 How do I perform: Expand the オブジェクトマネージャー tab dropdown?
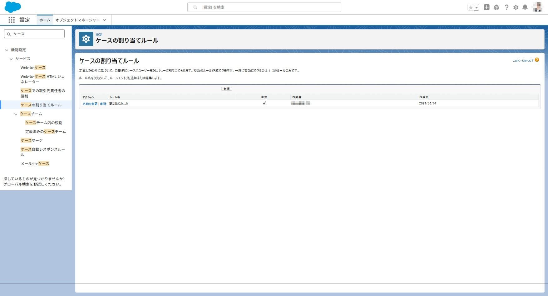pos(104,20)
